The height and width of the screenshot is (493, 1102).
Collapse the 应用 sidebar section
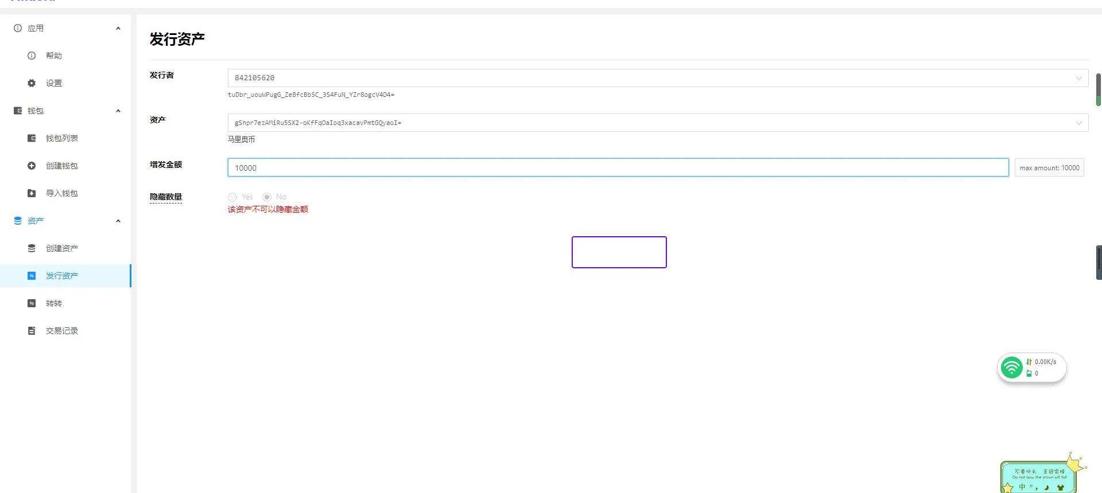(118, 28)
